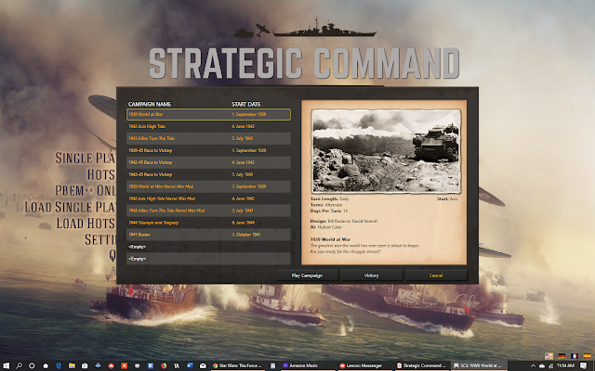Click the Play Campaign button
Viewport: 595px width, 371px height.
coord(307,275)
